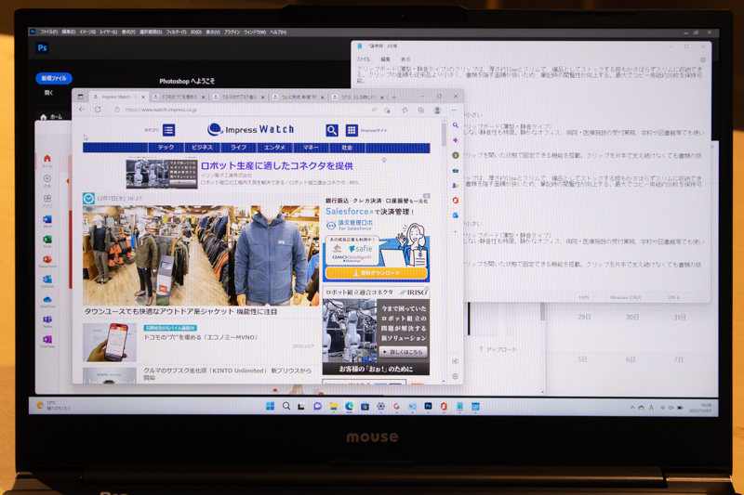The height and width of the screenshot is (495, 744).
Task: Click the Impress Watch site search icon
Action: 332,130
